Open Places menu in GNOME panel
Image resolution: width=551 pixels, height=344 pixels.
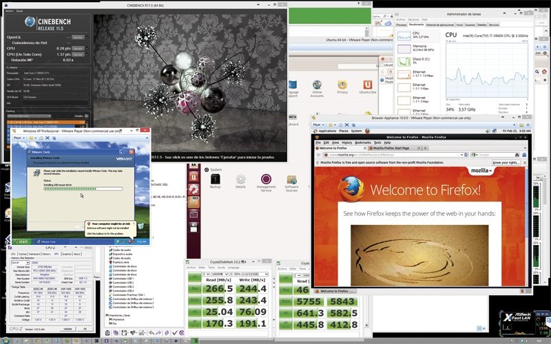344,131
